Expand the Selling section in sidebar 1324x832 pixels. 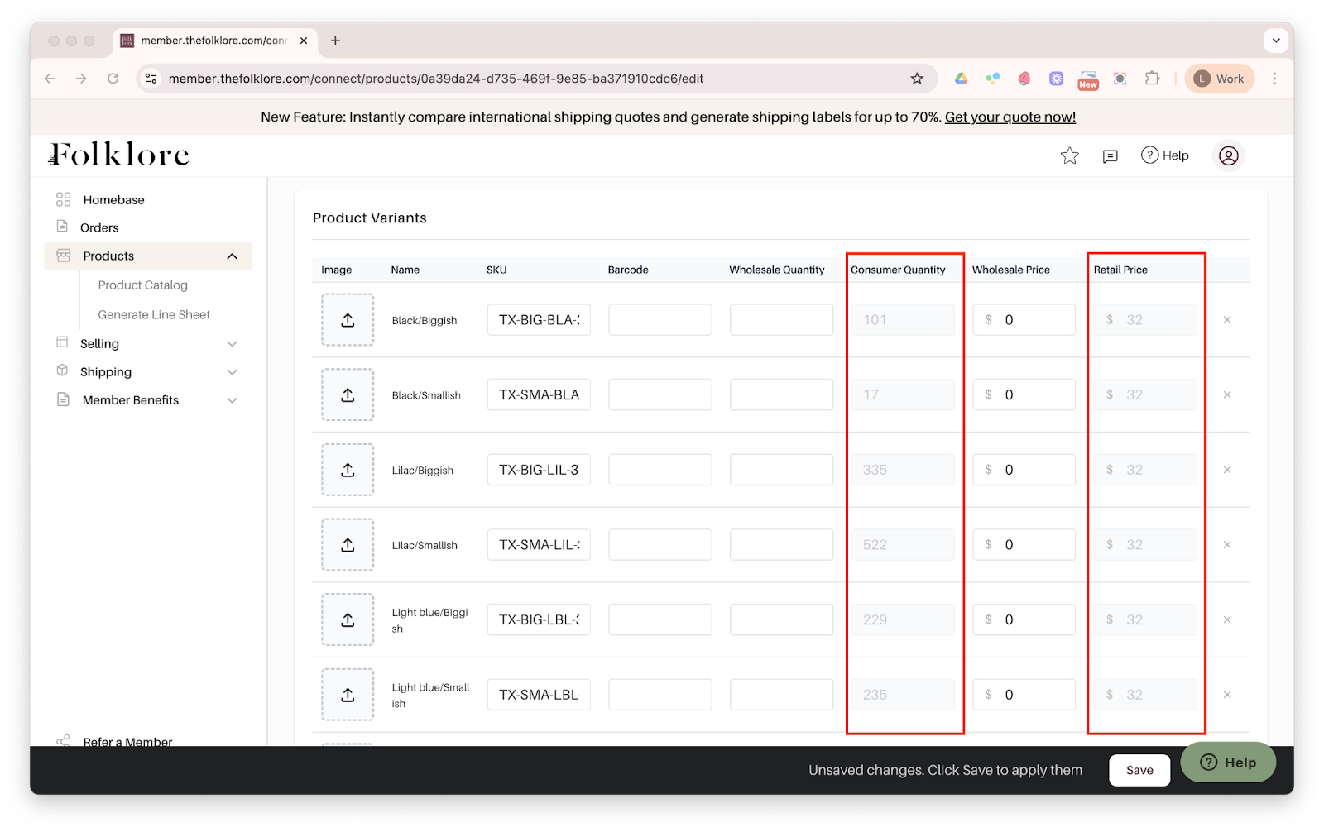point(233,342)
